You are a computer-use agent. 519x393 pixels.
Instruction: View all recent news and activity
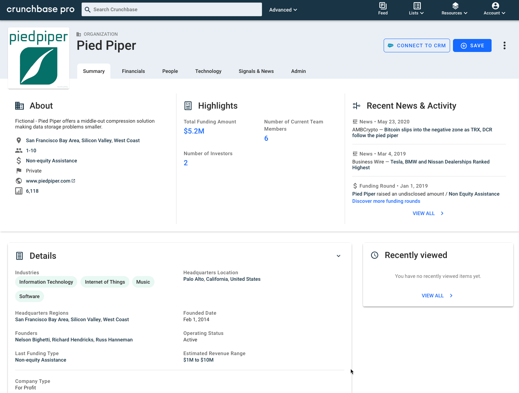(x=428, y=213)
